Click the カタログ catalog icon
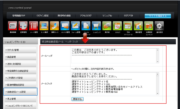 coord(118,26)
